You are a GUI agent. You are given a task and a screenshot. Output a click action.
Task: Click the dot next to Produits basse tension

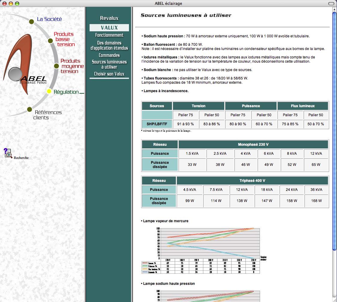(50, 41)
